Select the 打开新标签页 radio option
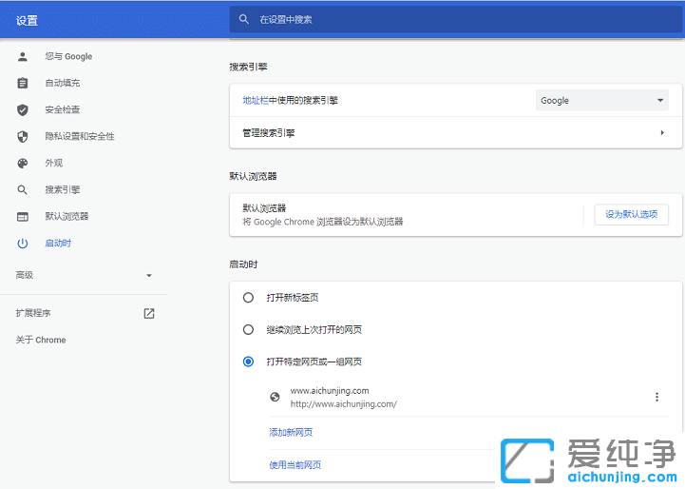The height and width of the screenshot is (489, 685). tap(248, 298)
